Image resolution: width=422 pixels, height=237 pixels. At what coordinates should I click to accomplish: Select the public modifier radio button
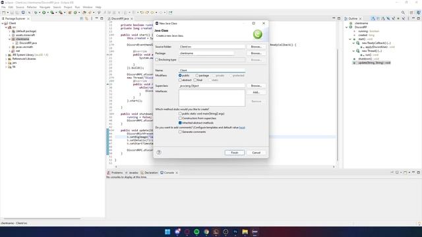pos(180,76)
